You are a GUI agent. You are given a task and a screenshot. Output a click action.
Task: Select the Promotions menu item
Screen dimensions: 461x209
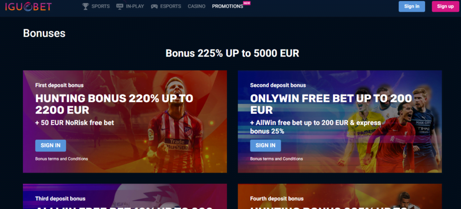227,6
